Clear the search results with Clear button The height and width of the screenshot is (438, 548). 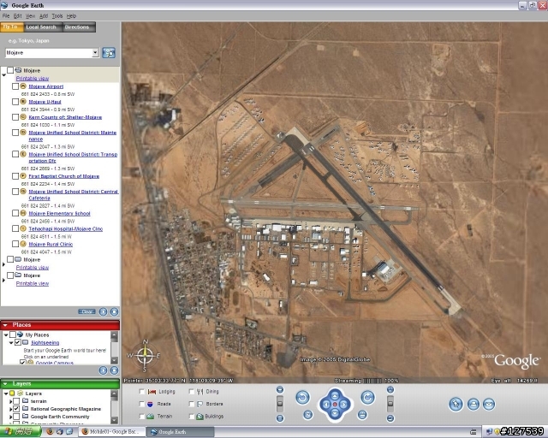point(86,311)
